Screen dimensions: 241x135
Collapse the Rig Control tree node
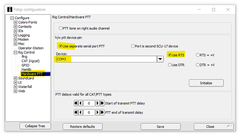click(15, 52)
